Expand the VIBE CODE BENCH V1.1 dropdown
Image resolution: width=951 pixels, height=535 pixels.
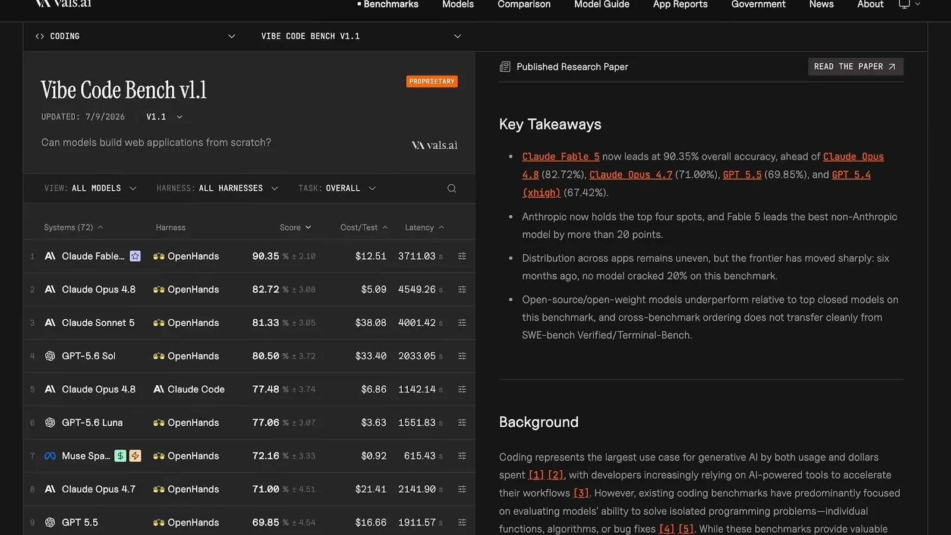[x=361, y=36]
